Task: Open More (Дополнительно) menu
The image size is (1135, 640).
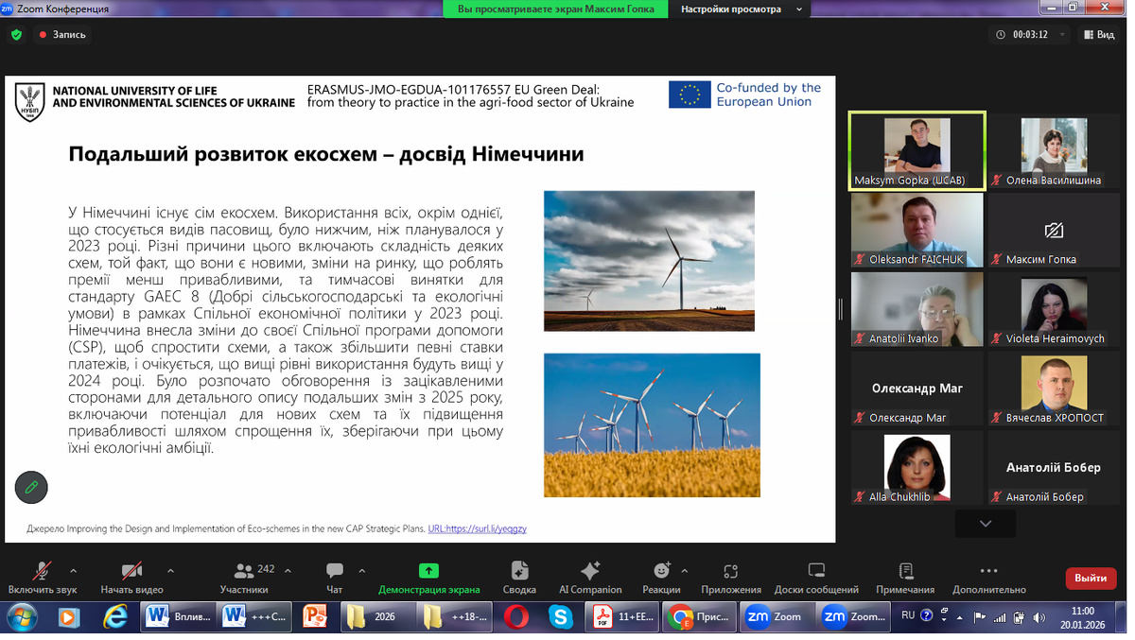Action: coord(988,571)
